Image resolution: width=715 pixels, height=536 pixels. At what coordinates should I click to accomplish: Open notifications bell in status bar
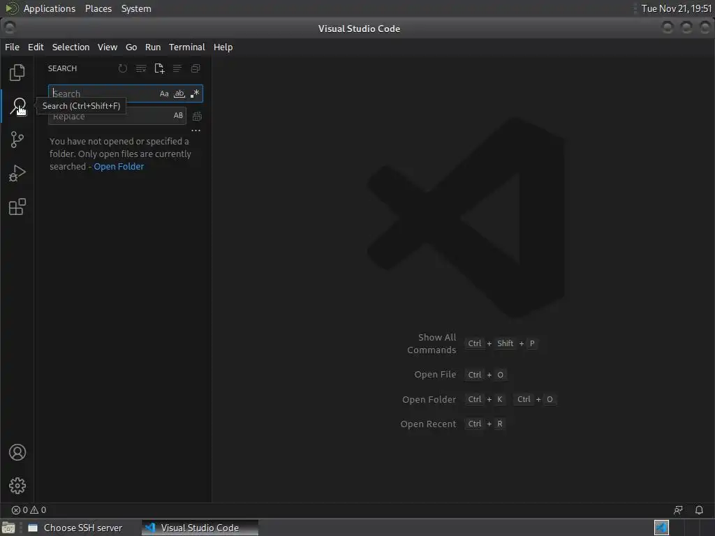pyautogui.click(x=699, y=510)
